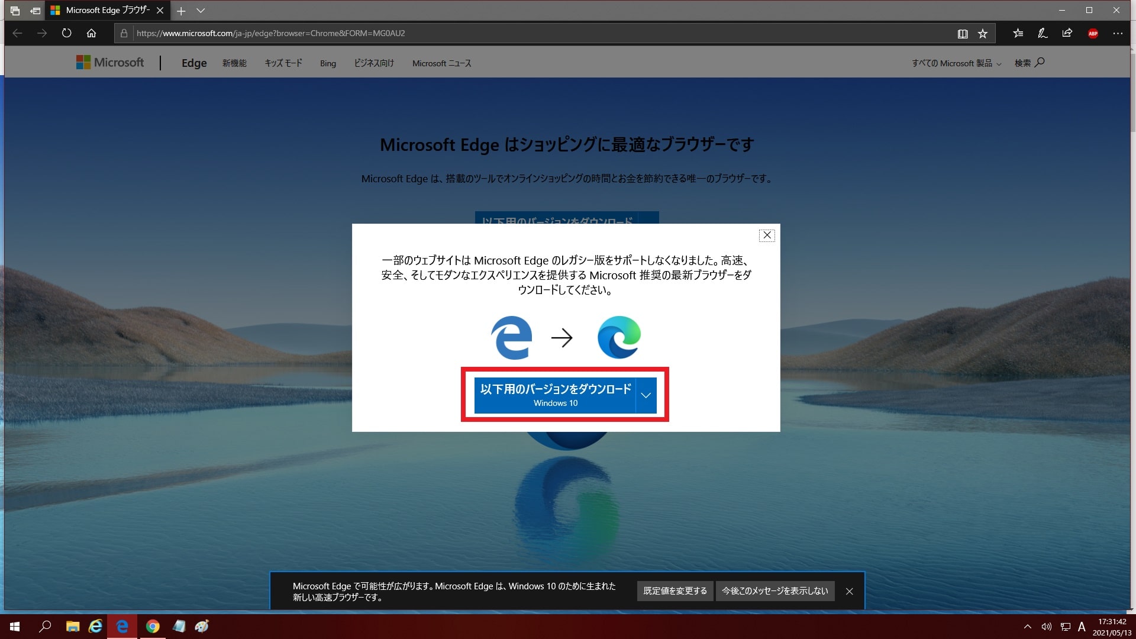The width and height of the screenshot is (1136, 639).
Task: Click the tabs you've set aside icon
Action: click(15, 11)
